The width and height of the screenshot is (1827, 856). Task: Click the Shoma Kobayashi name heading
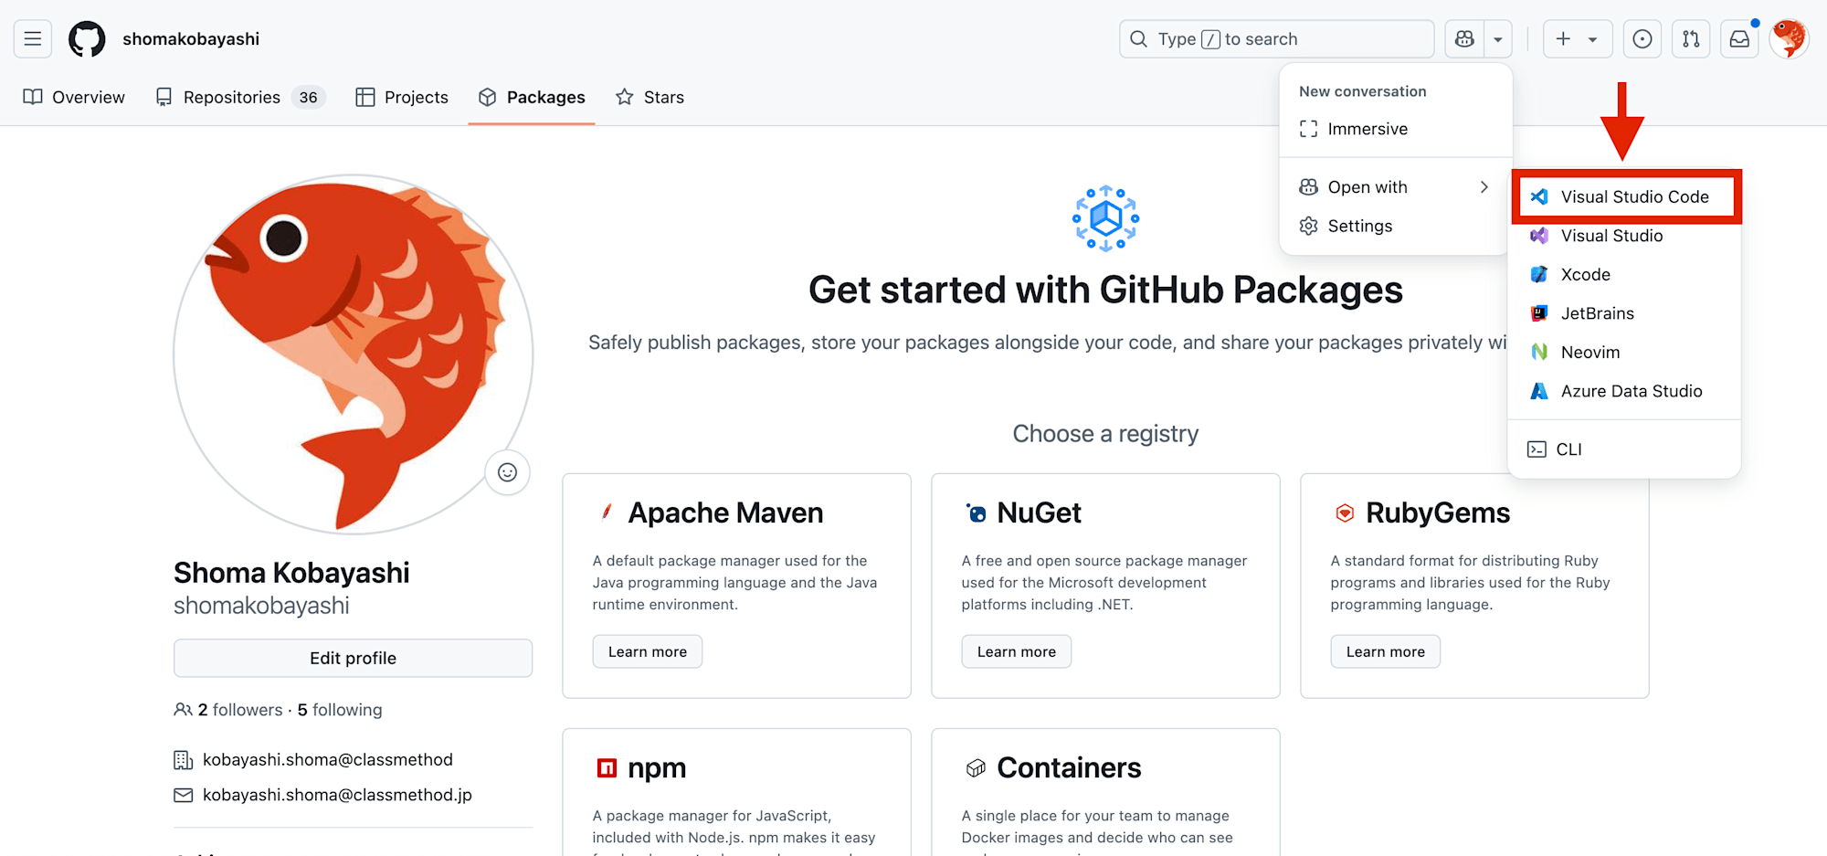(x=291, y=573)
